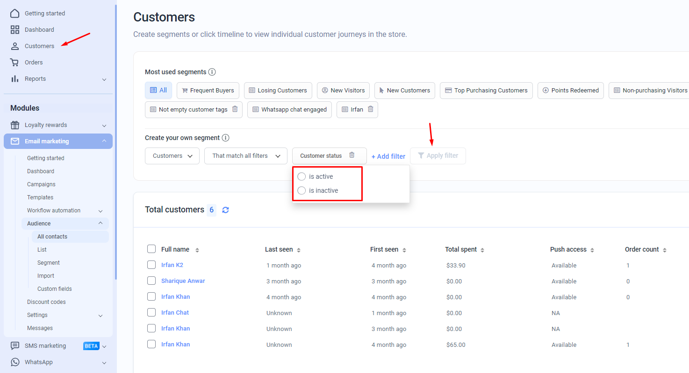This screenshot has width=689, height=373.
Task: Open Templates under Email marketing
Action: (x=40, y=197)
